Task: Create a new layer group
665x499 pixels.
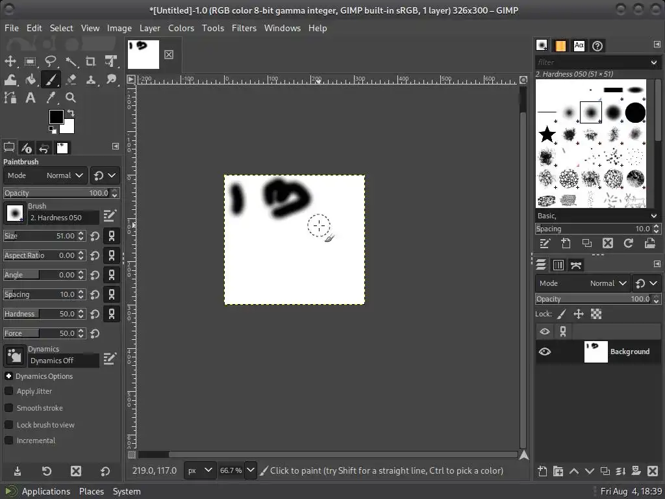Action: (x=558, y=471)
